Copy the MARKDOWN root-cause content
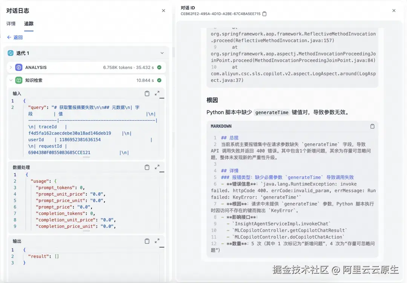 click(x=372, y=126)
